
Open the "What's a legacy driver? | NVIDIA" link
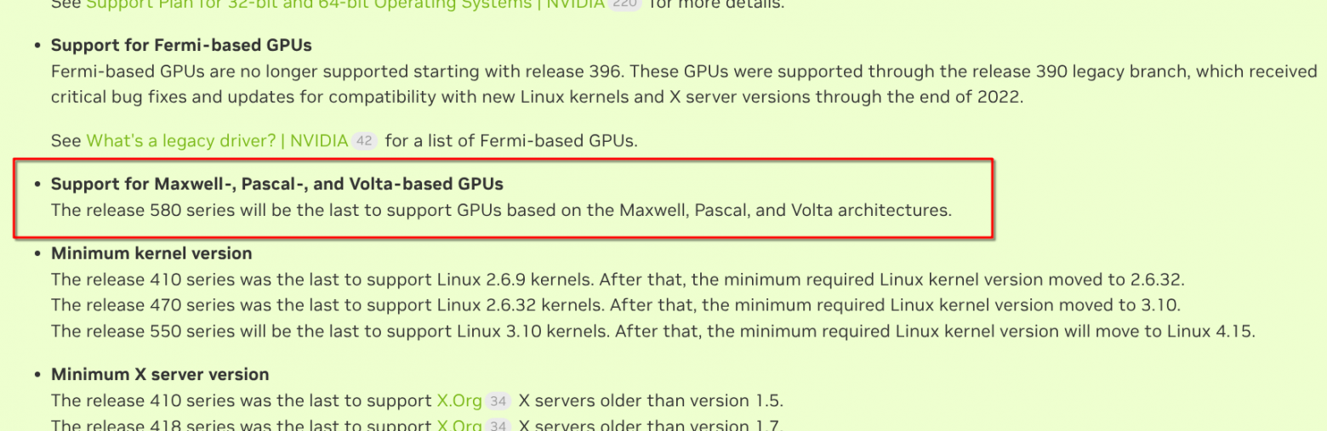[218, 140]
